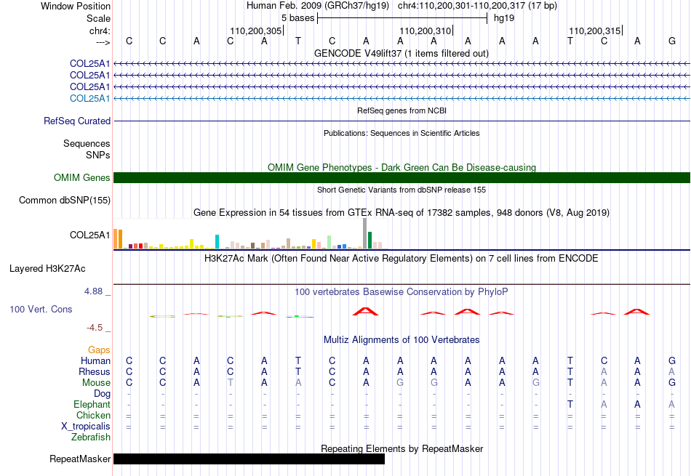Click the Scale track label
The width and height of the screenshot is (691, 476).
point(98,18)
